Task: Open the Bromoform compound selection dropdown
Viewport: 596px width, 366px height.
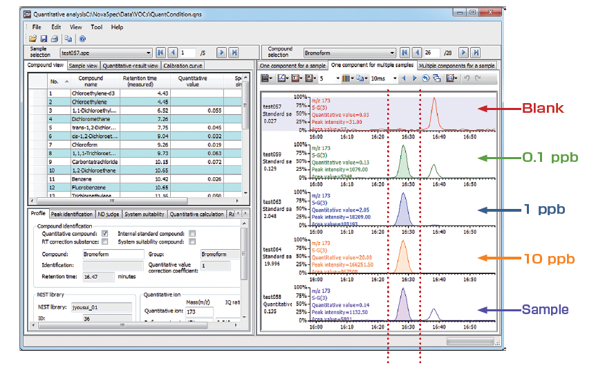Action: [392, 53]
